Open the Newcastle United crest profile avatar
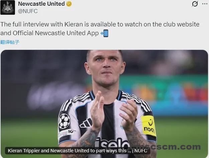Image resolution: width=209 pixels, height=158 pixels. [x=8, y=7]
